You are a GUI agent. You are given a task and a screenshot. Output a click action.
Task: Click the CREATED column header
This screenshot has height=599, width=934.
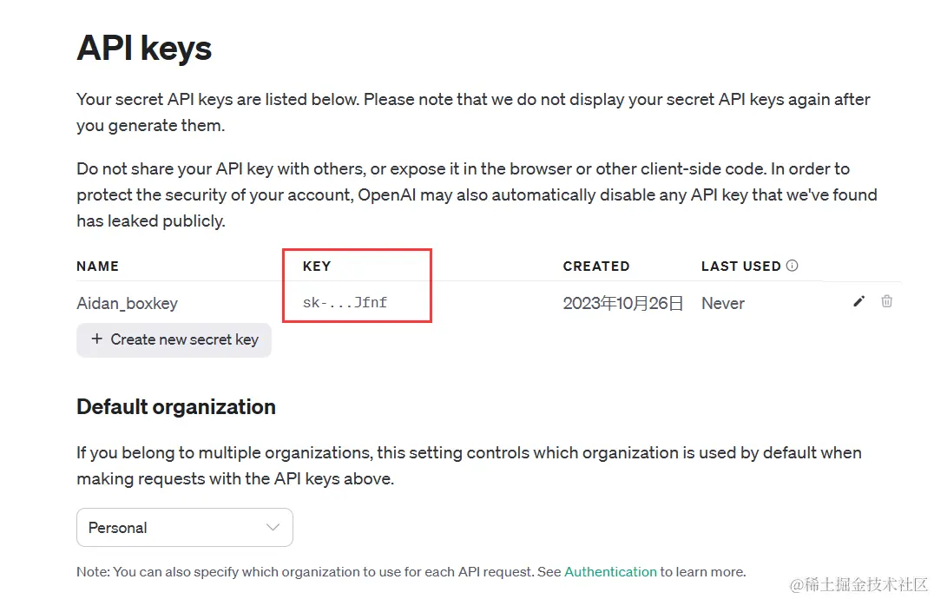tap(595, 266)
